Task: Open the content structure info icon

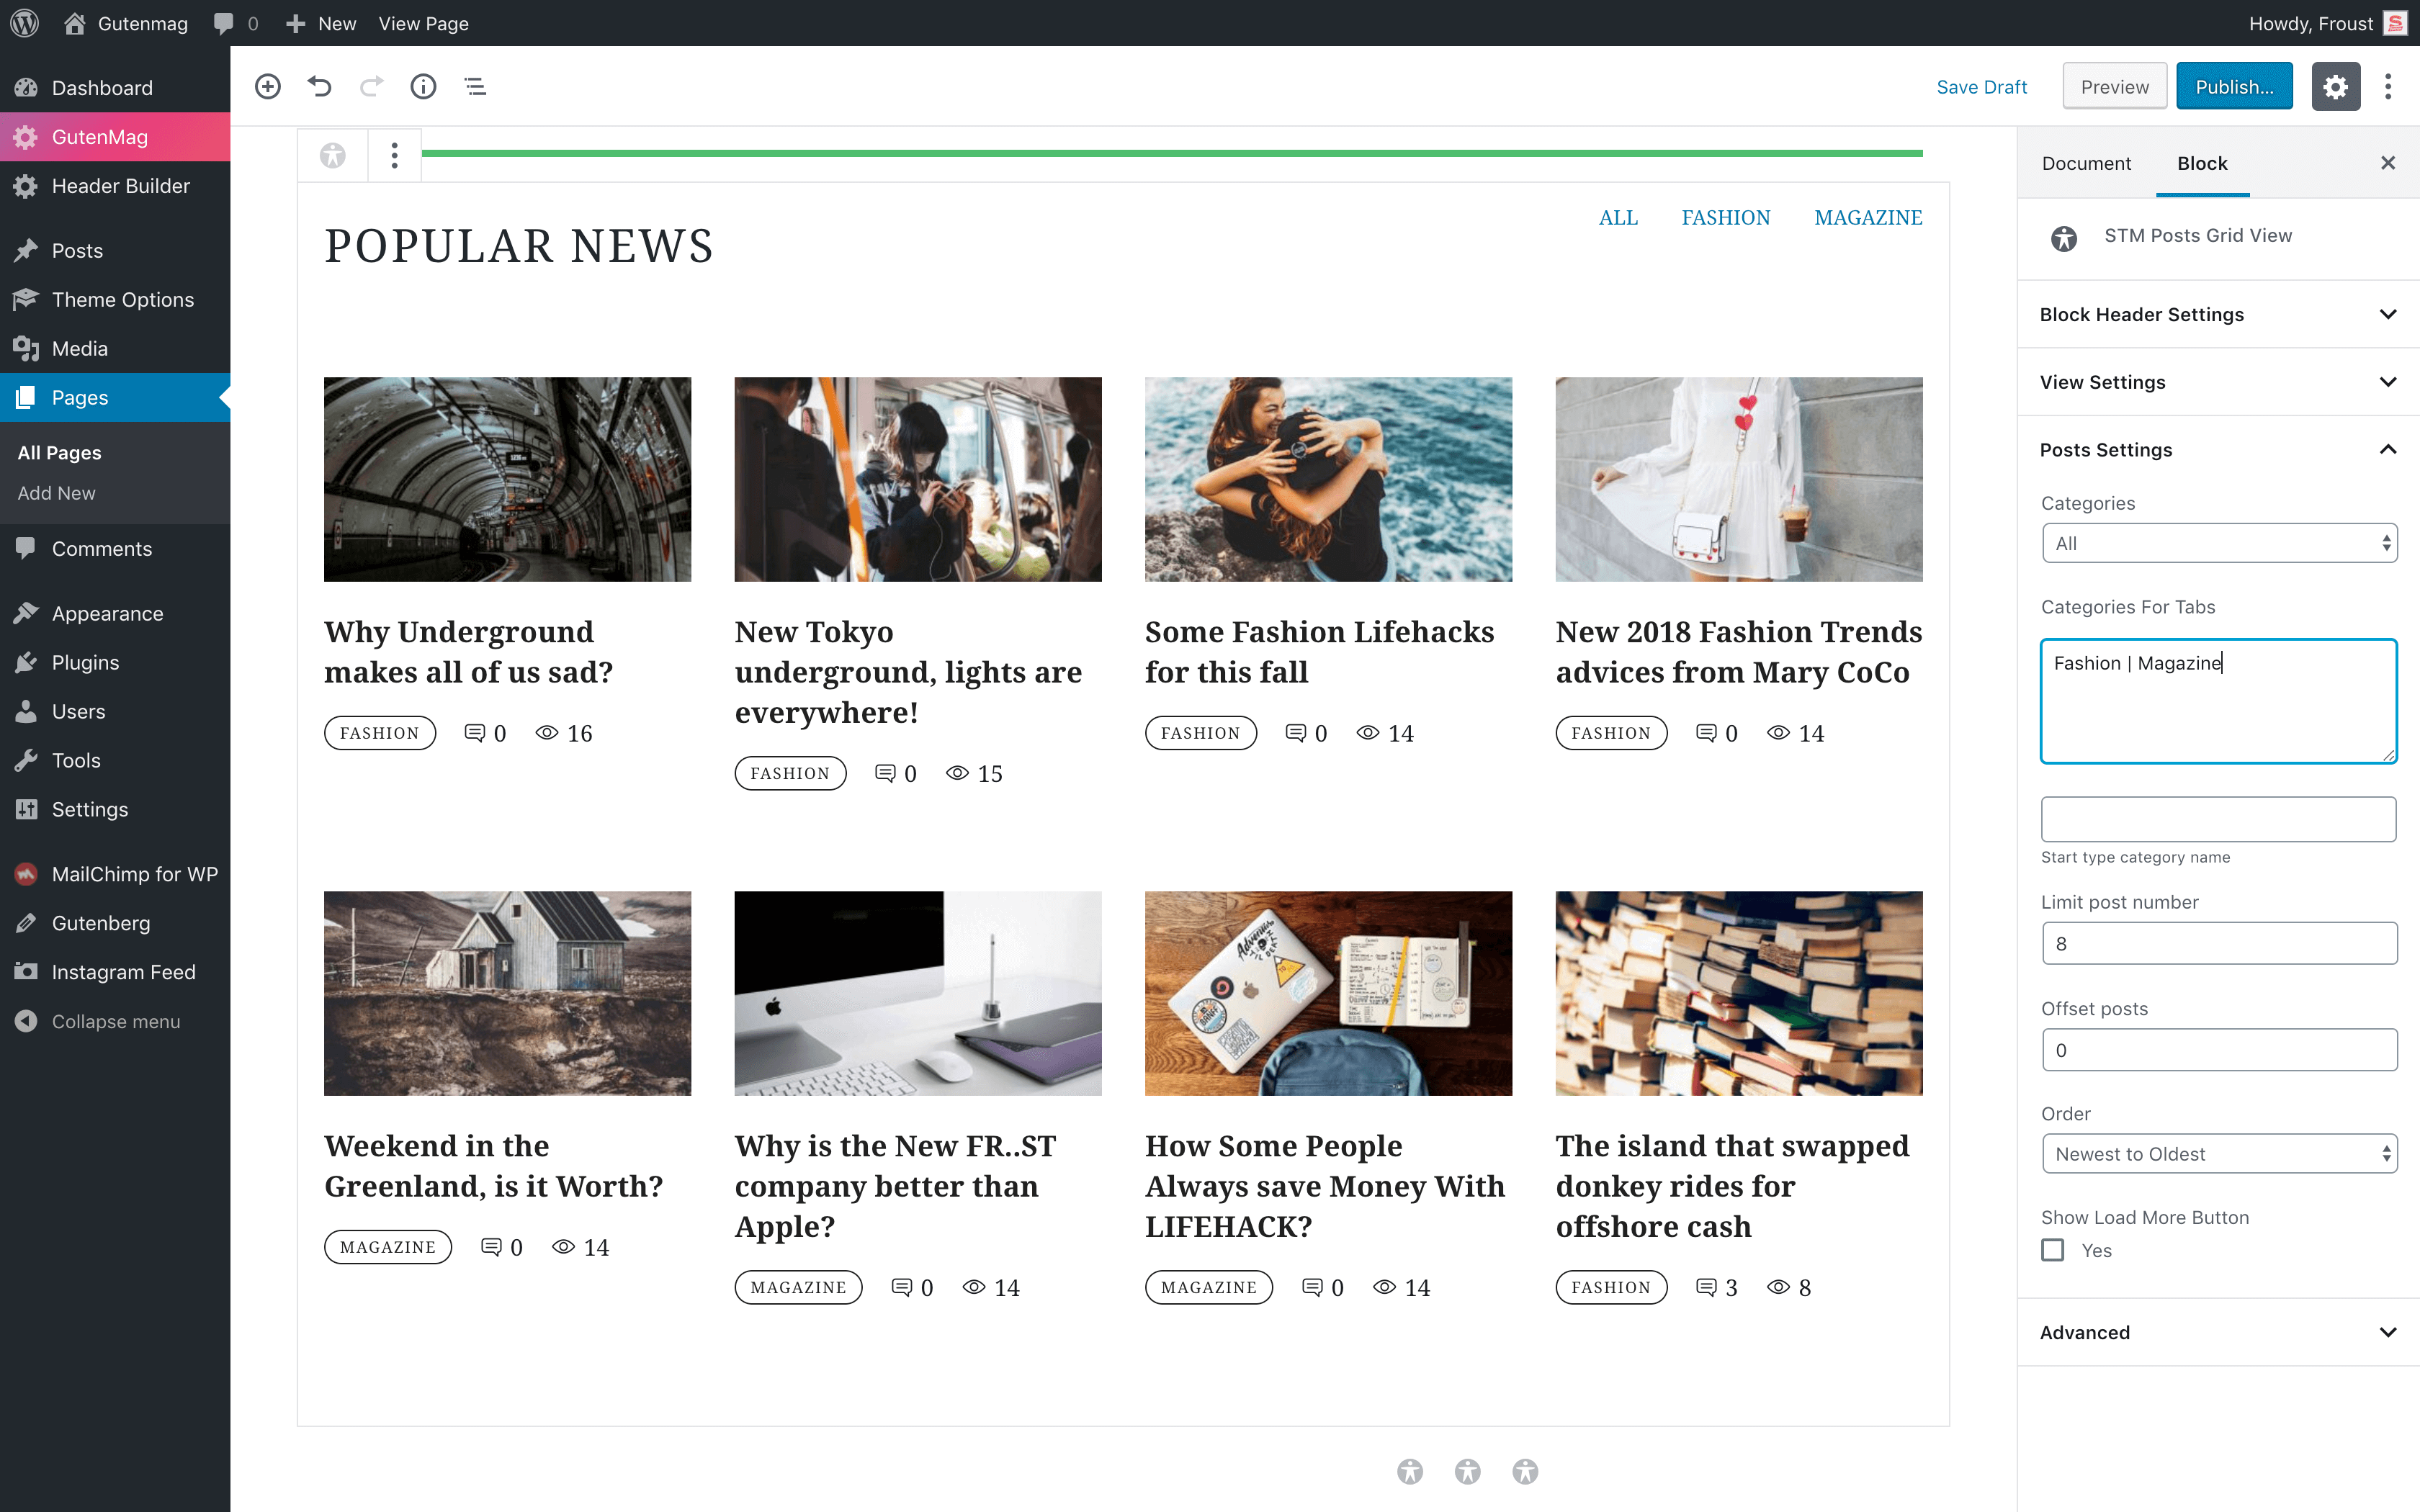Action: 423,86
